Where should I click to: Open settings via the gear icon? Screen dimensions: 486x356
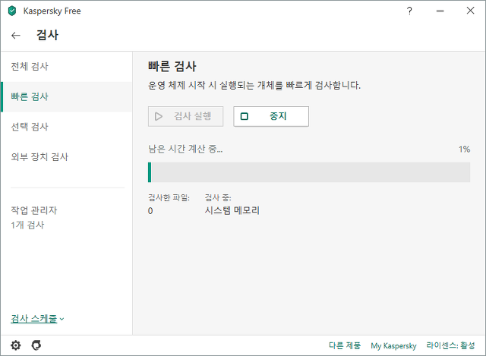(x=15, y=345)
